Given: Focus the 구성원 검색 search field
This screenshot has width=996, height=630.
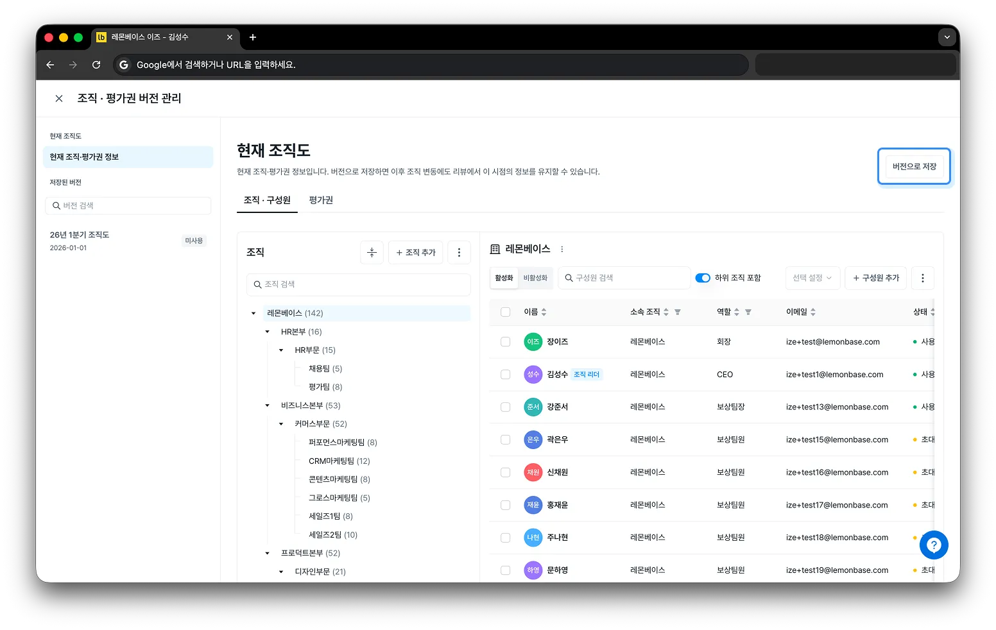Looking at the screenshot, I should [x=624, y=278].
